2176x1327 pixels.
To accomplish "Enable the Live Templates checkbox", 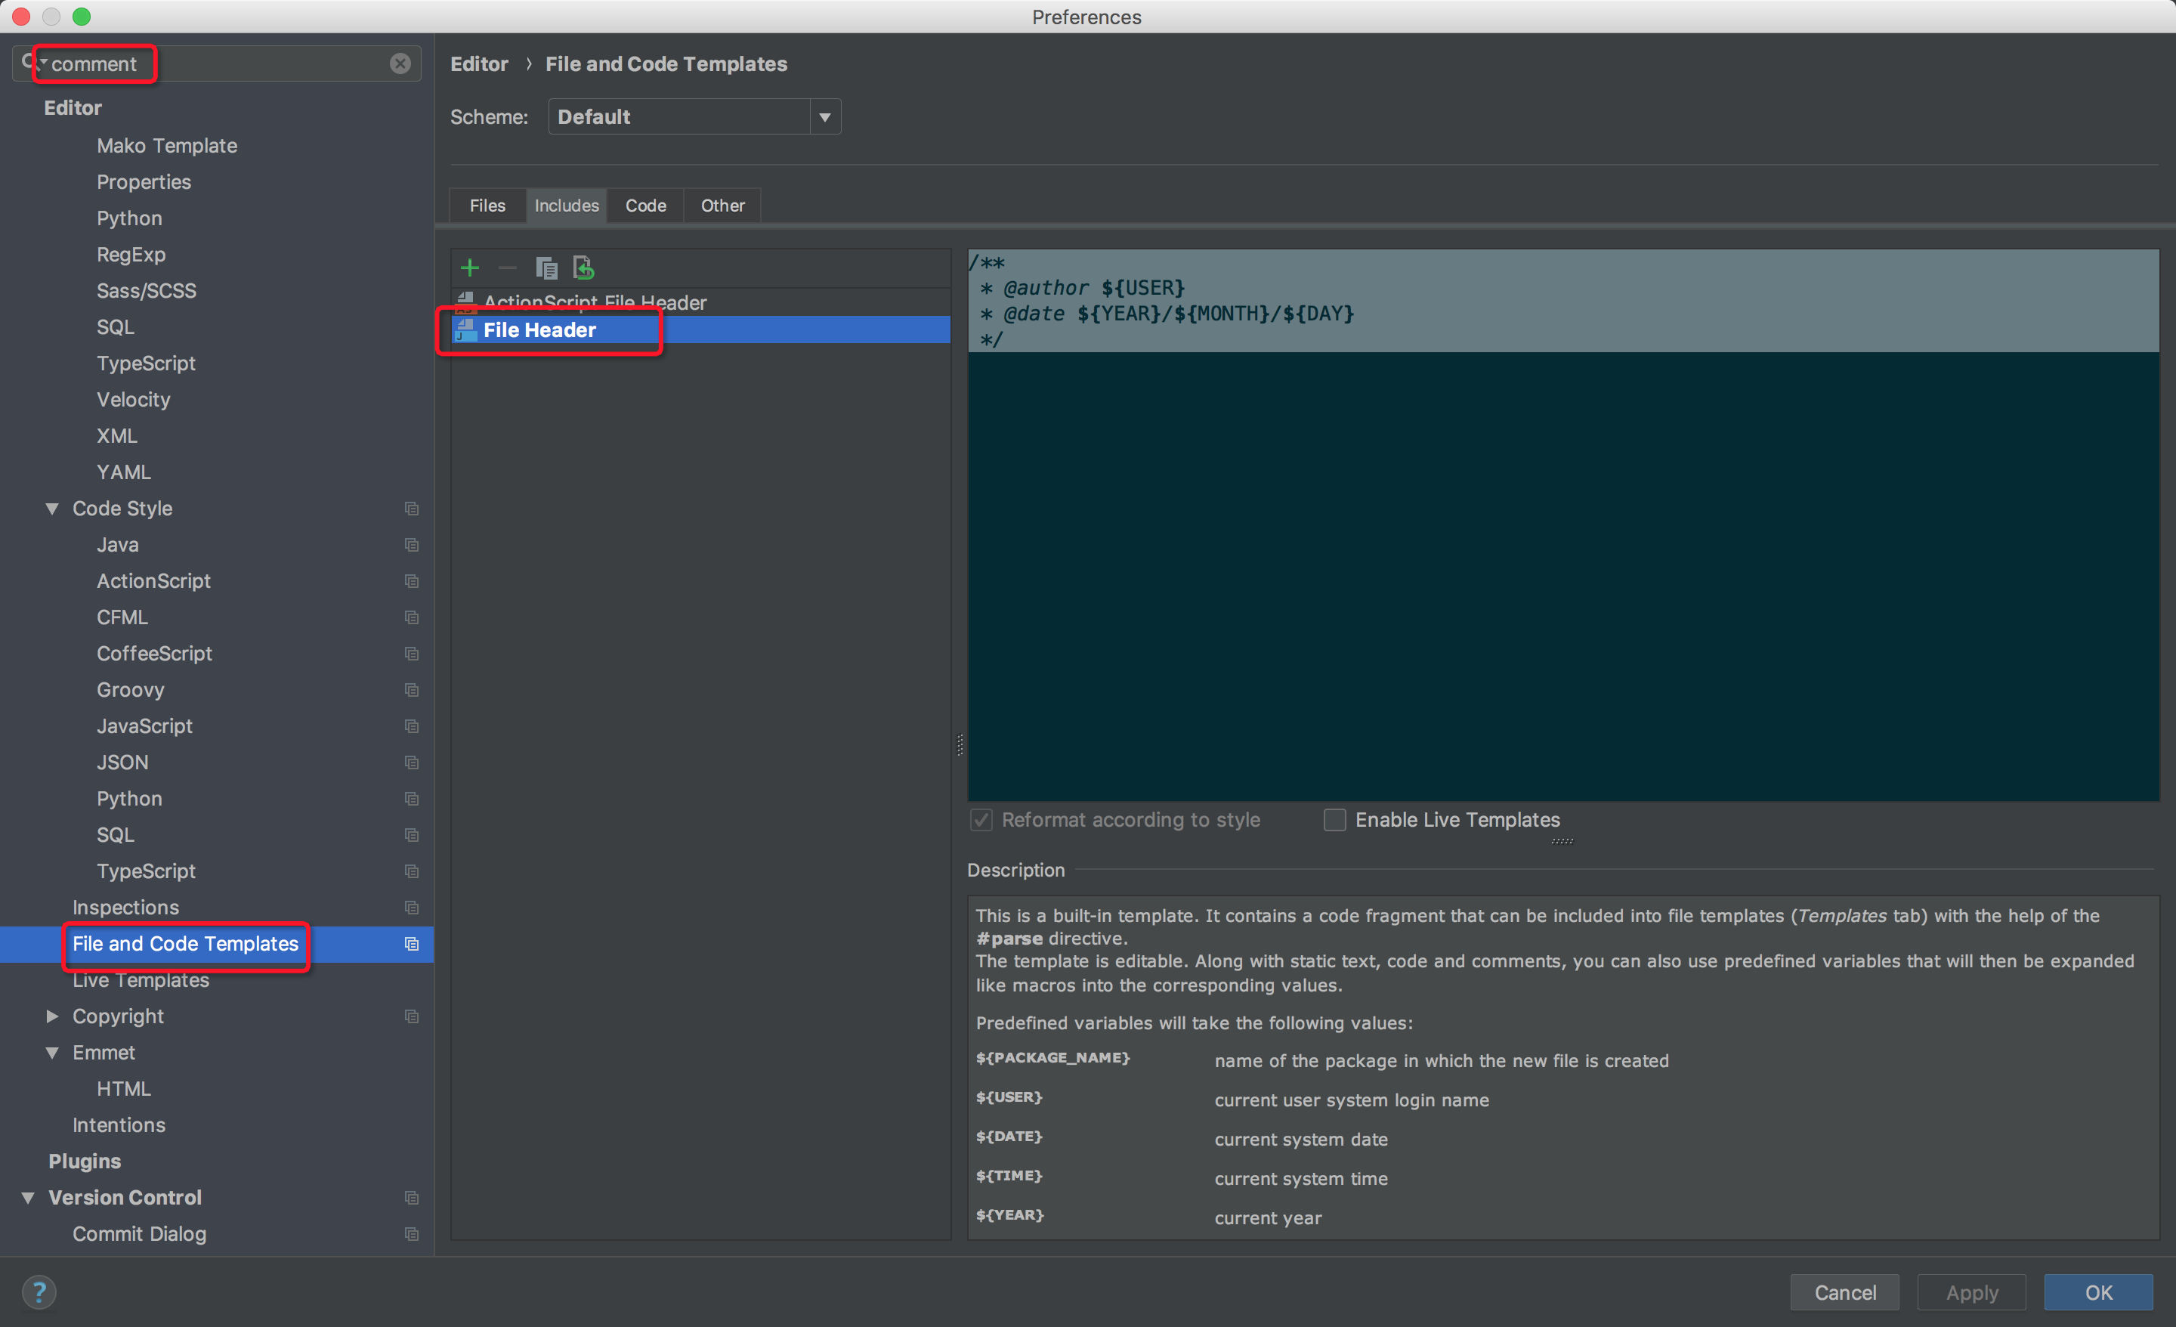I will (1334, 820).
